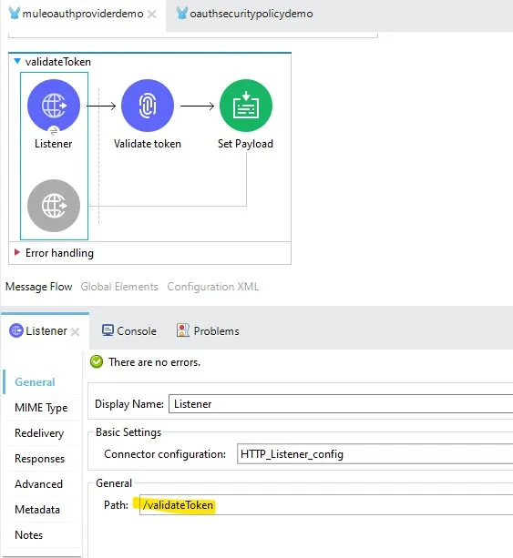Image resolution: width=513 pixels, height=558 pixels.
Task: Switch to the oauthsecuritypolicydemo tab
Action: pos(245,14)
